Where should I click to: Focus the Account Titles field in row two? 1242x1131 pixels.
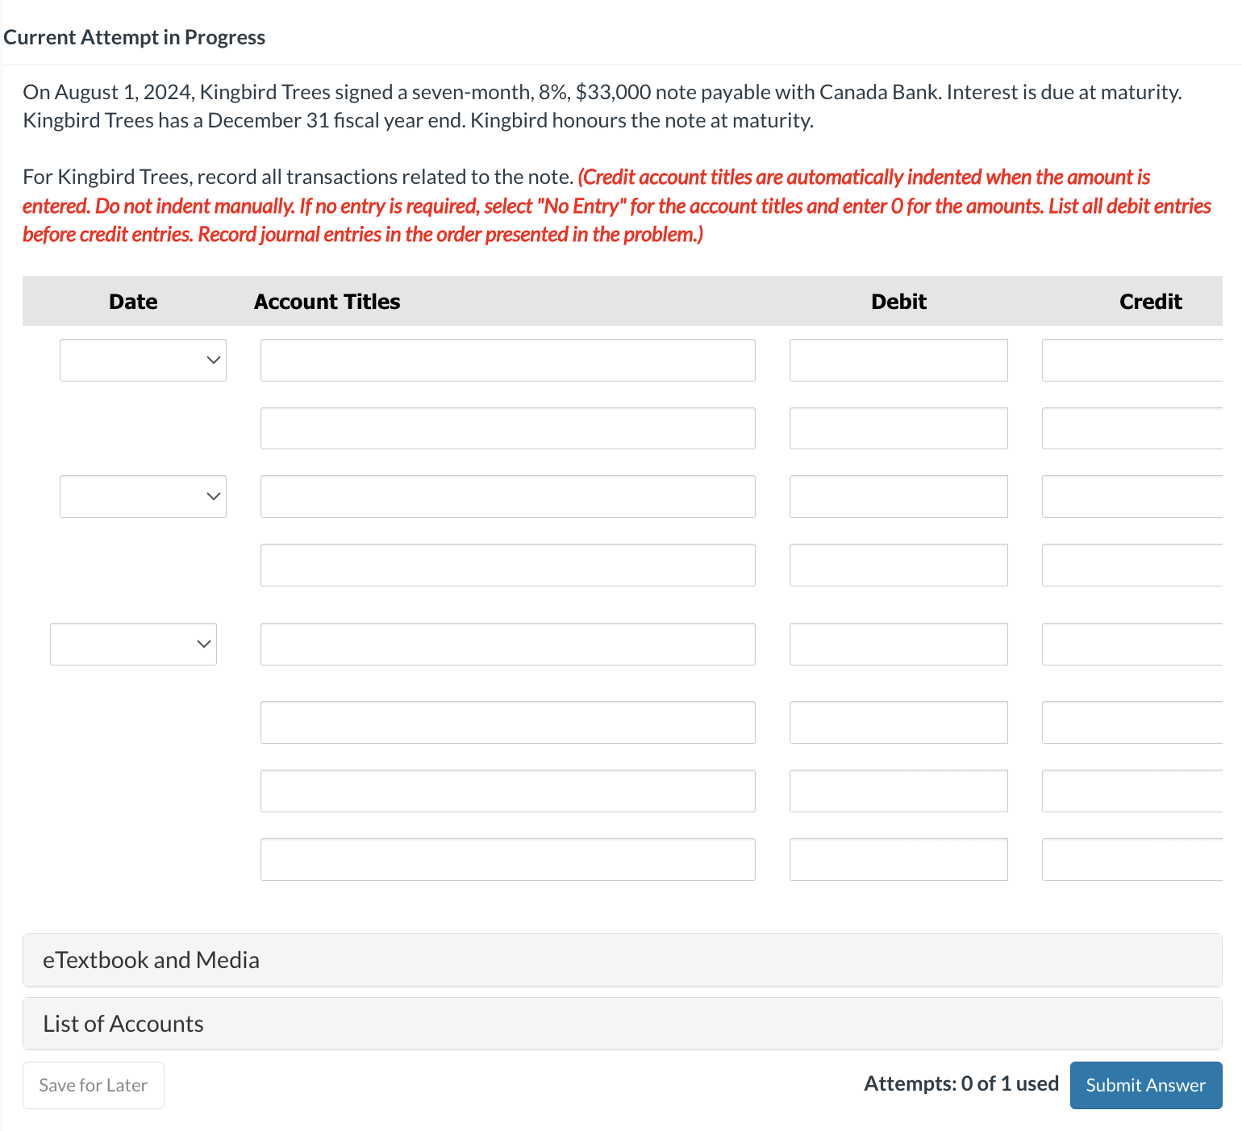click(508, 428)
